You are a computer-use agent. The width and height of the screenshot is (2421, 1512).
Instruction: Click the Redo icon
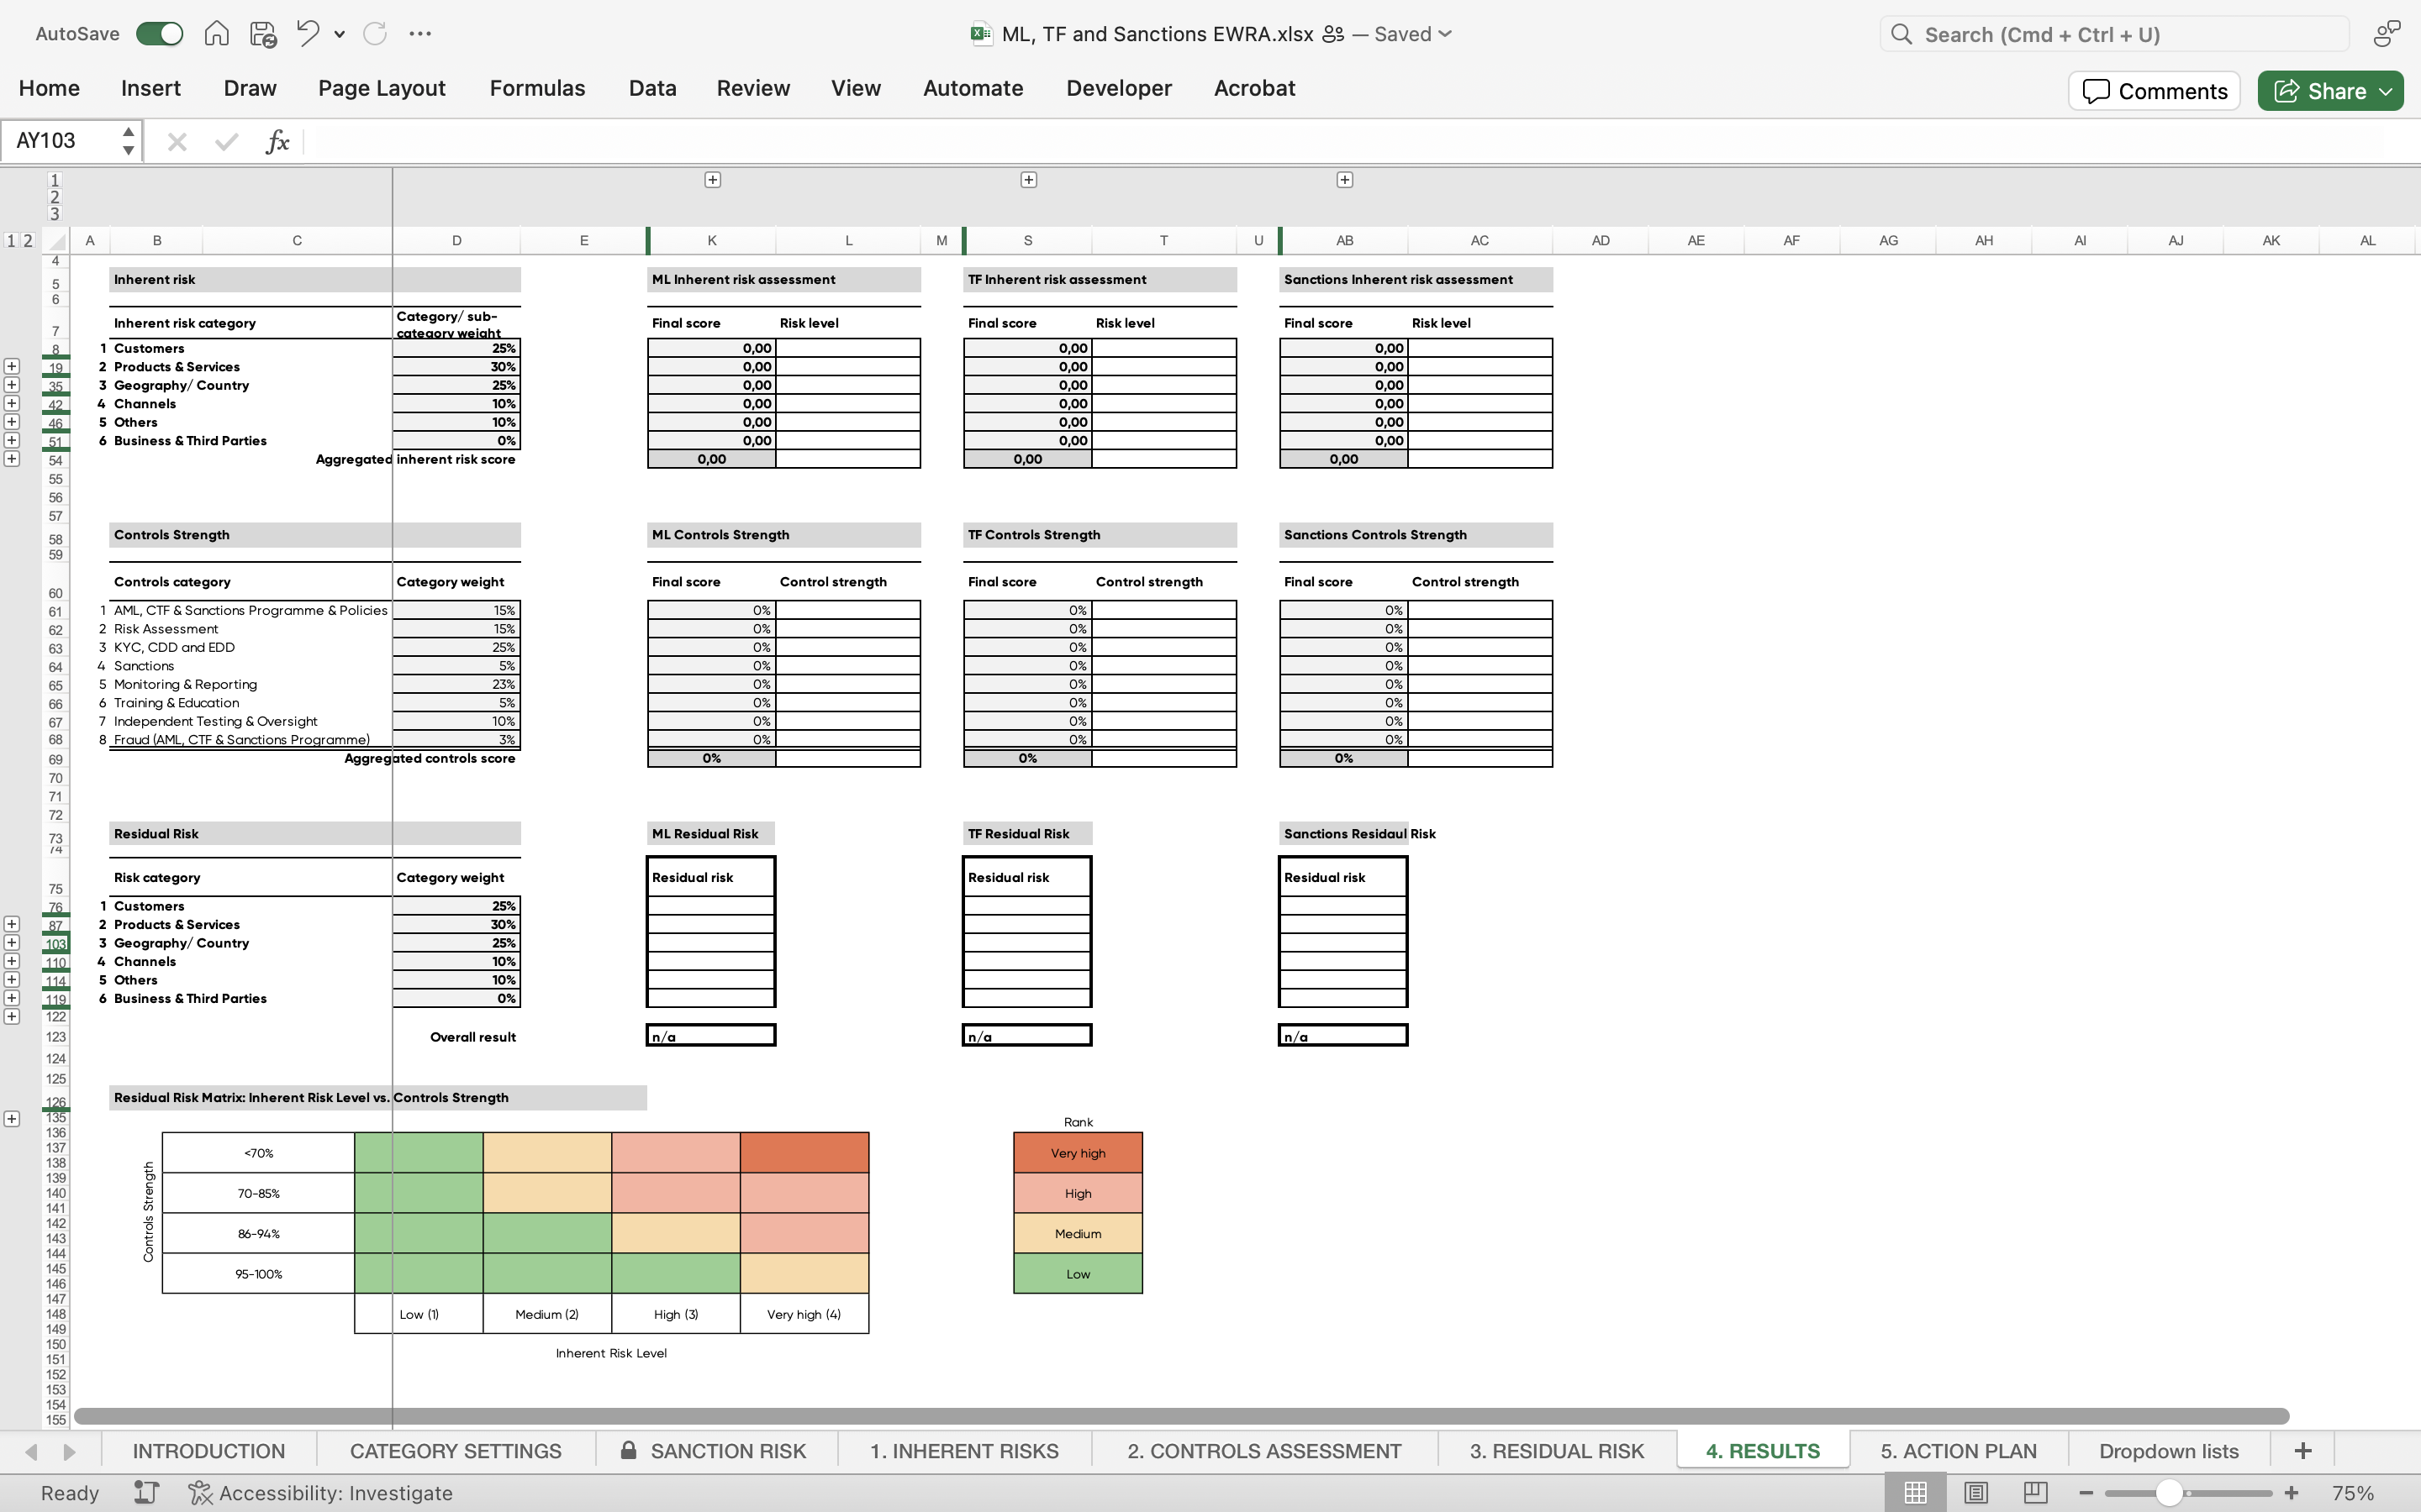375,33
